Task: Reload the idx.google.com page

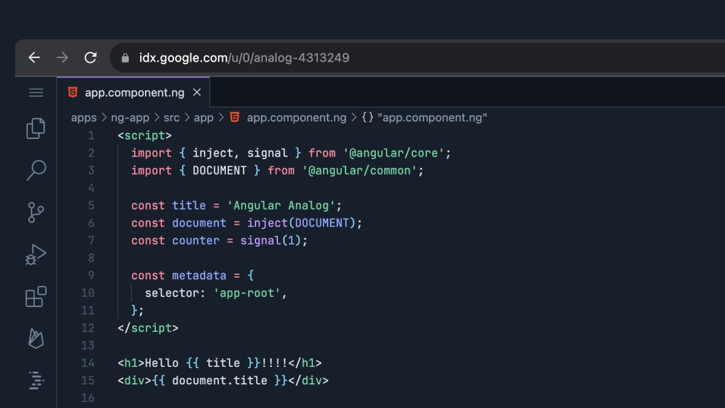Action: coord(91,57)
